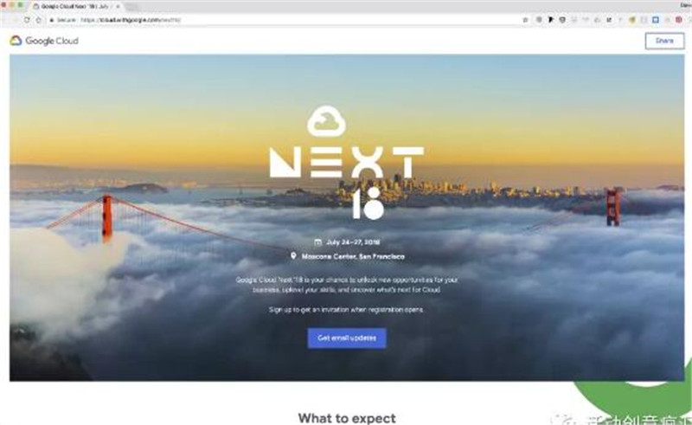
Task: Bookmark this page with the star icon
Action: click(525, 20)
